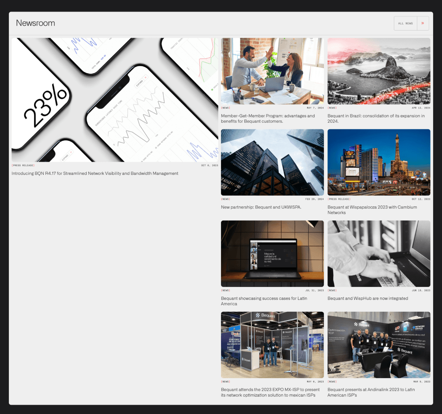Open the BQN R4.17 phone mockup image

[x=115, y=100]
